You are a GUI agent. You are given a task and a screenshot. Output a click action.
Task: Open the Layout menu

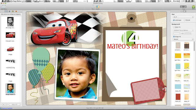coord(41,1)
